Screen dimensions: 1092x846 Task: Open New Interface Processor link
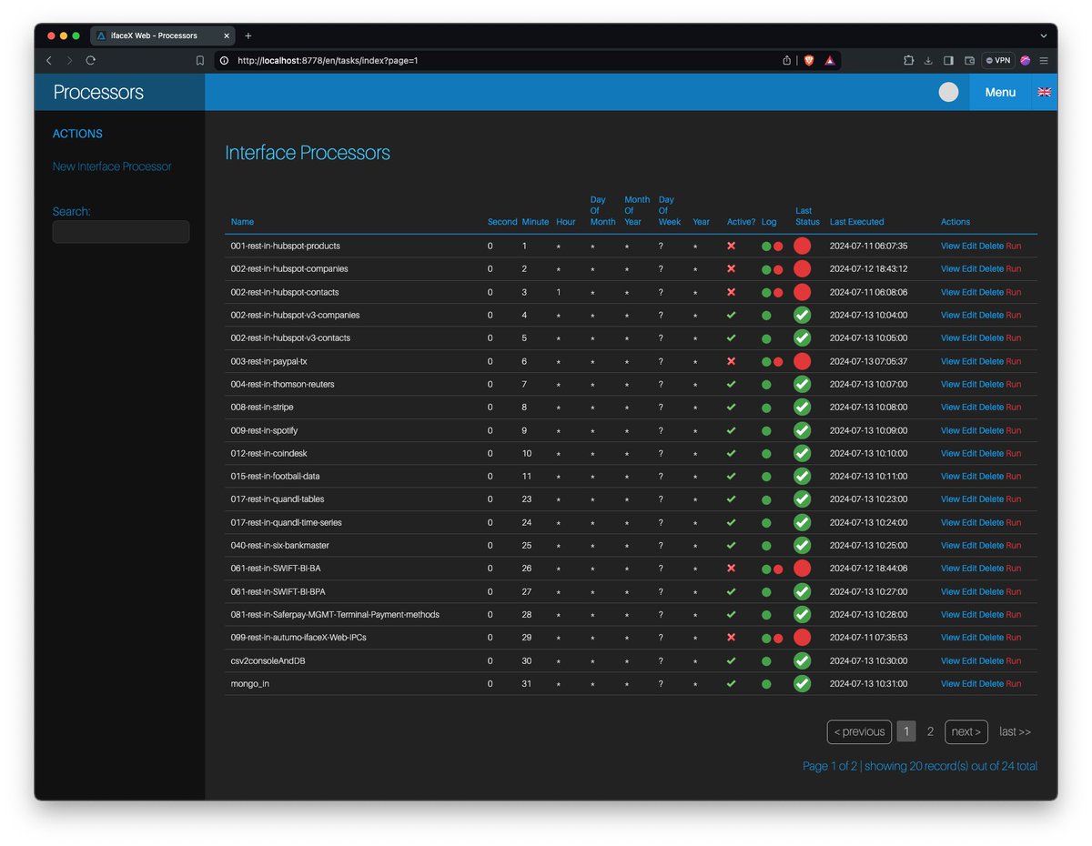pos(112,166)
